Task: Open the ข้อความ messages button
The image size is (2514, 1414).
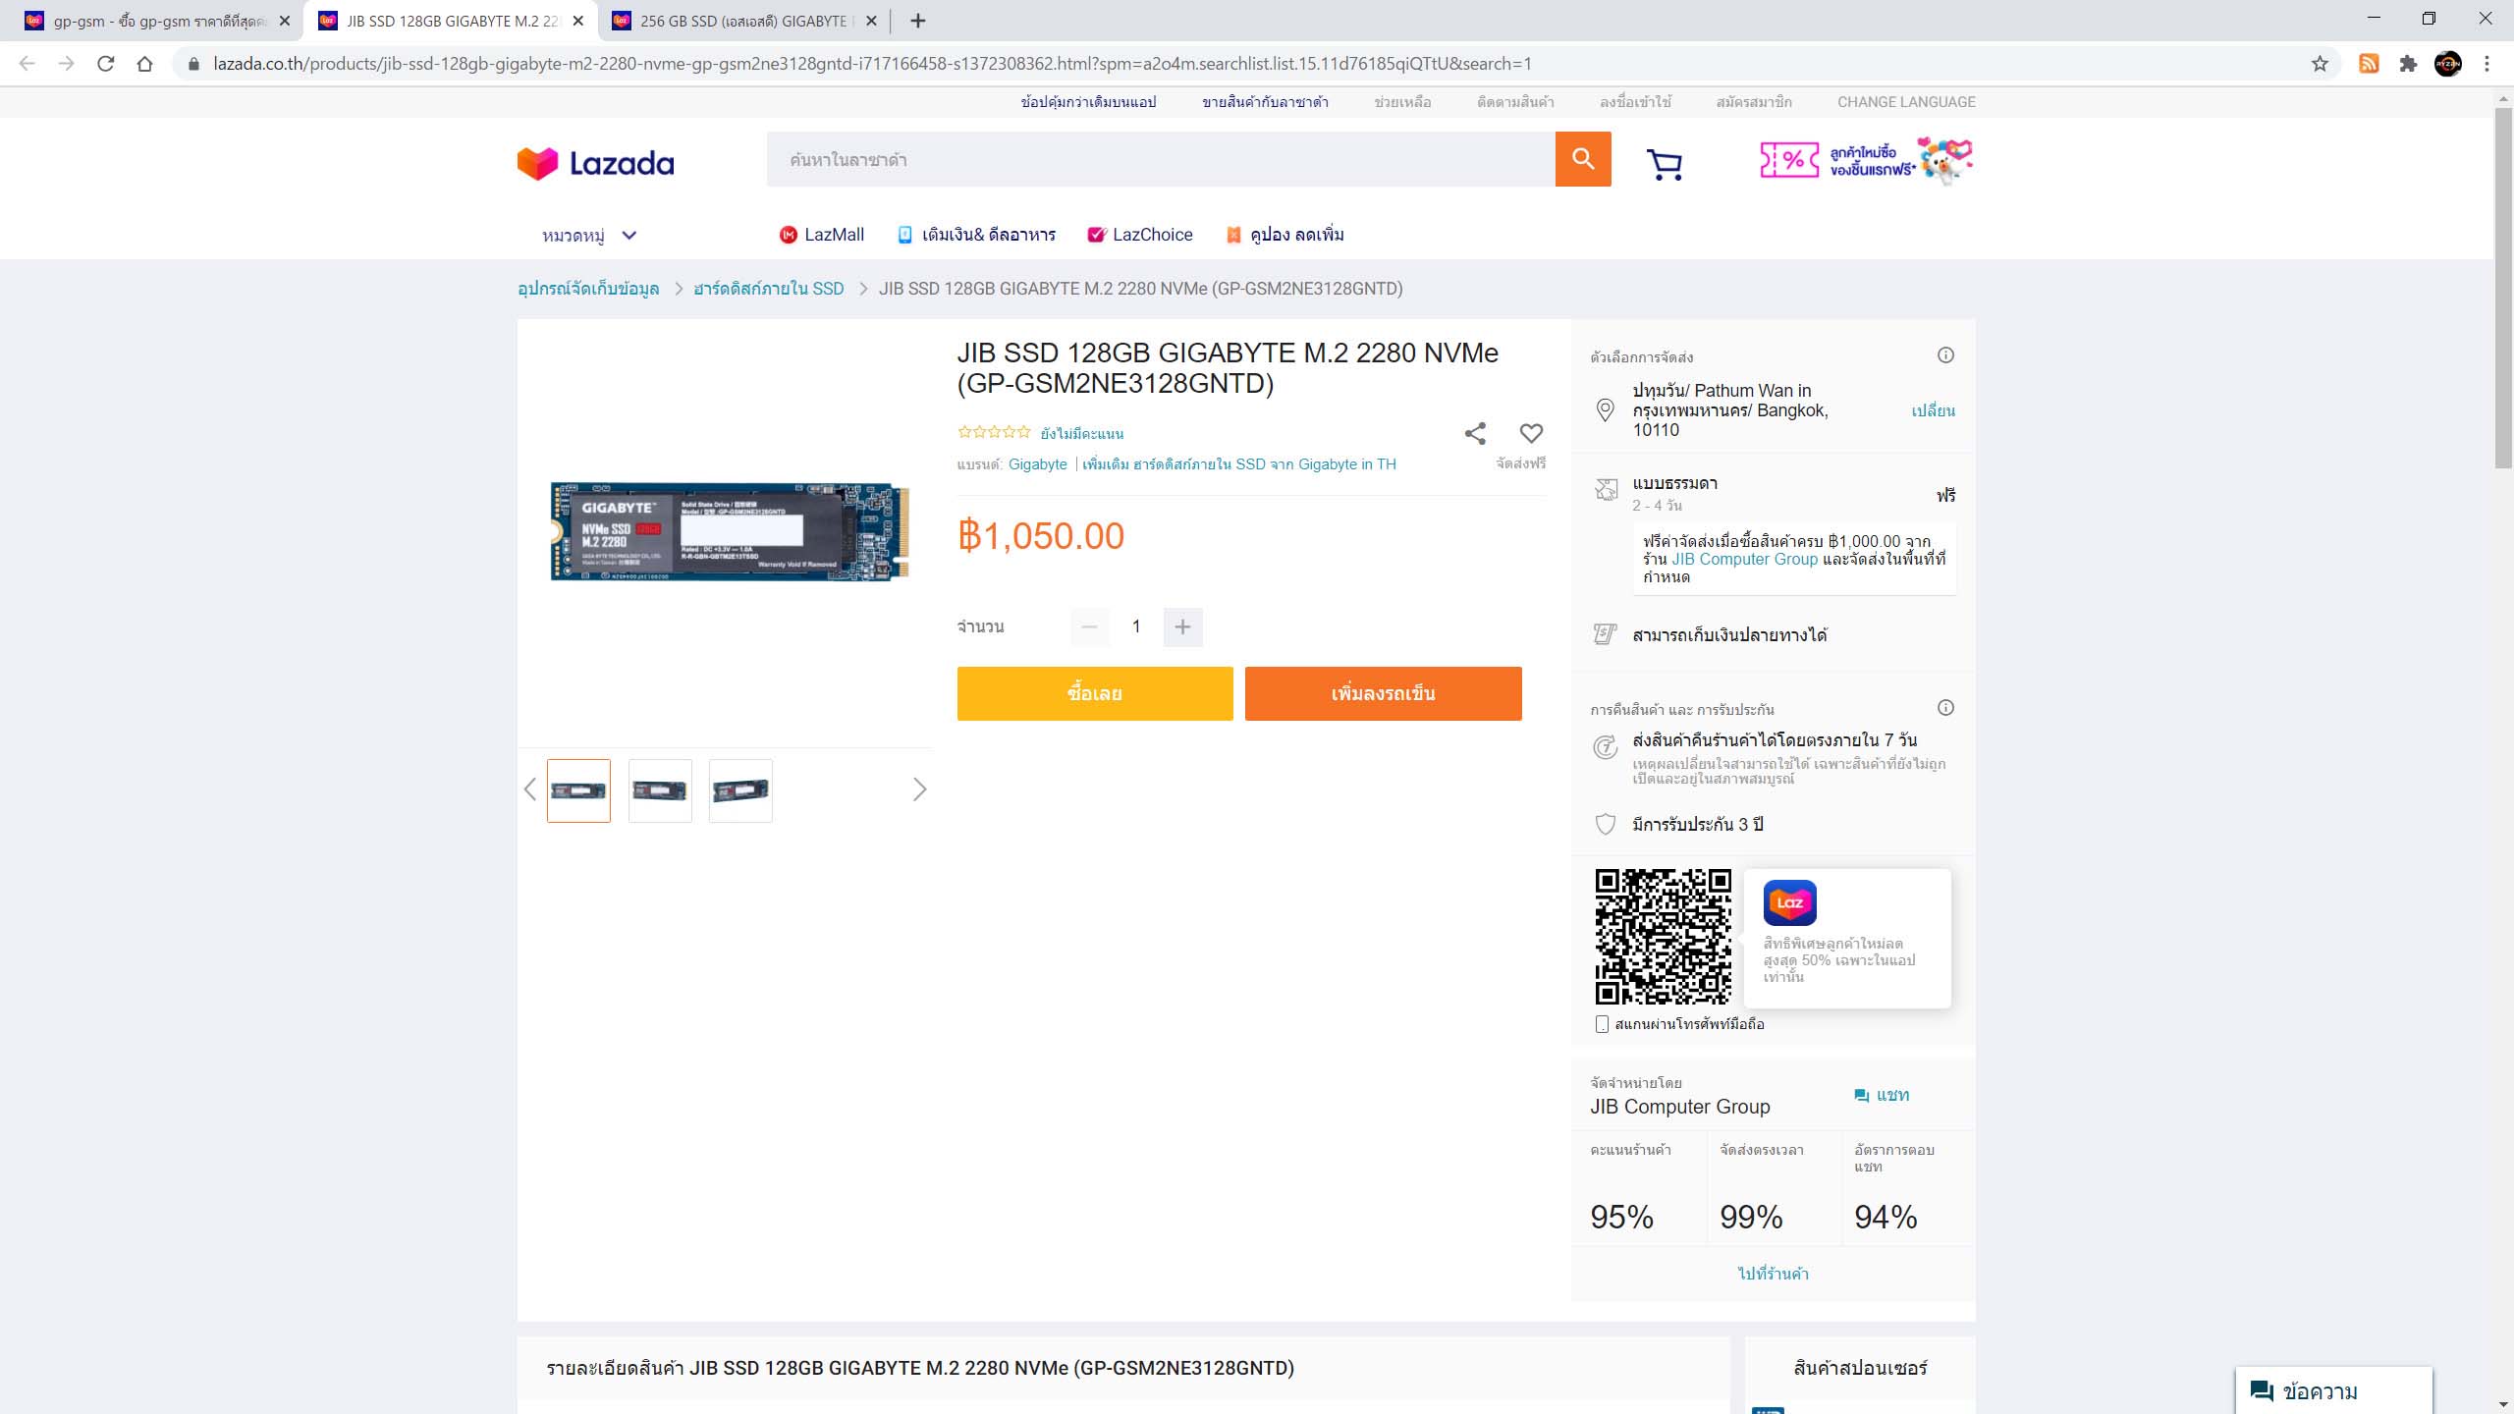Action: [2333, 1391]
